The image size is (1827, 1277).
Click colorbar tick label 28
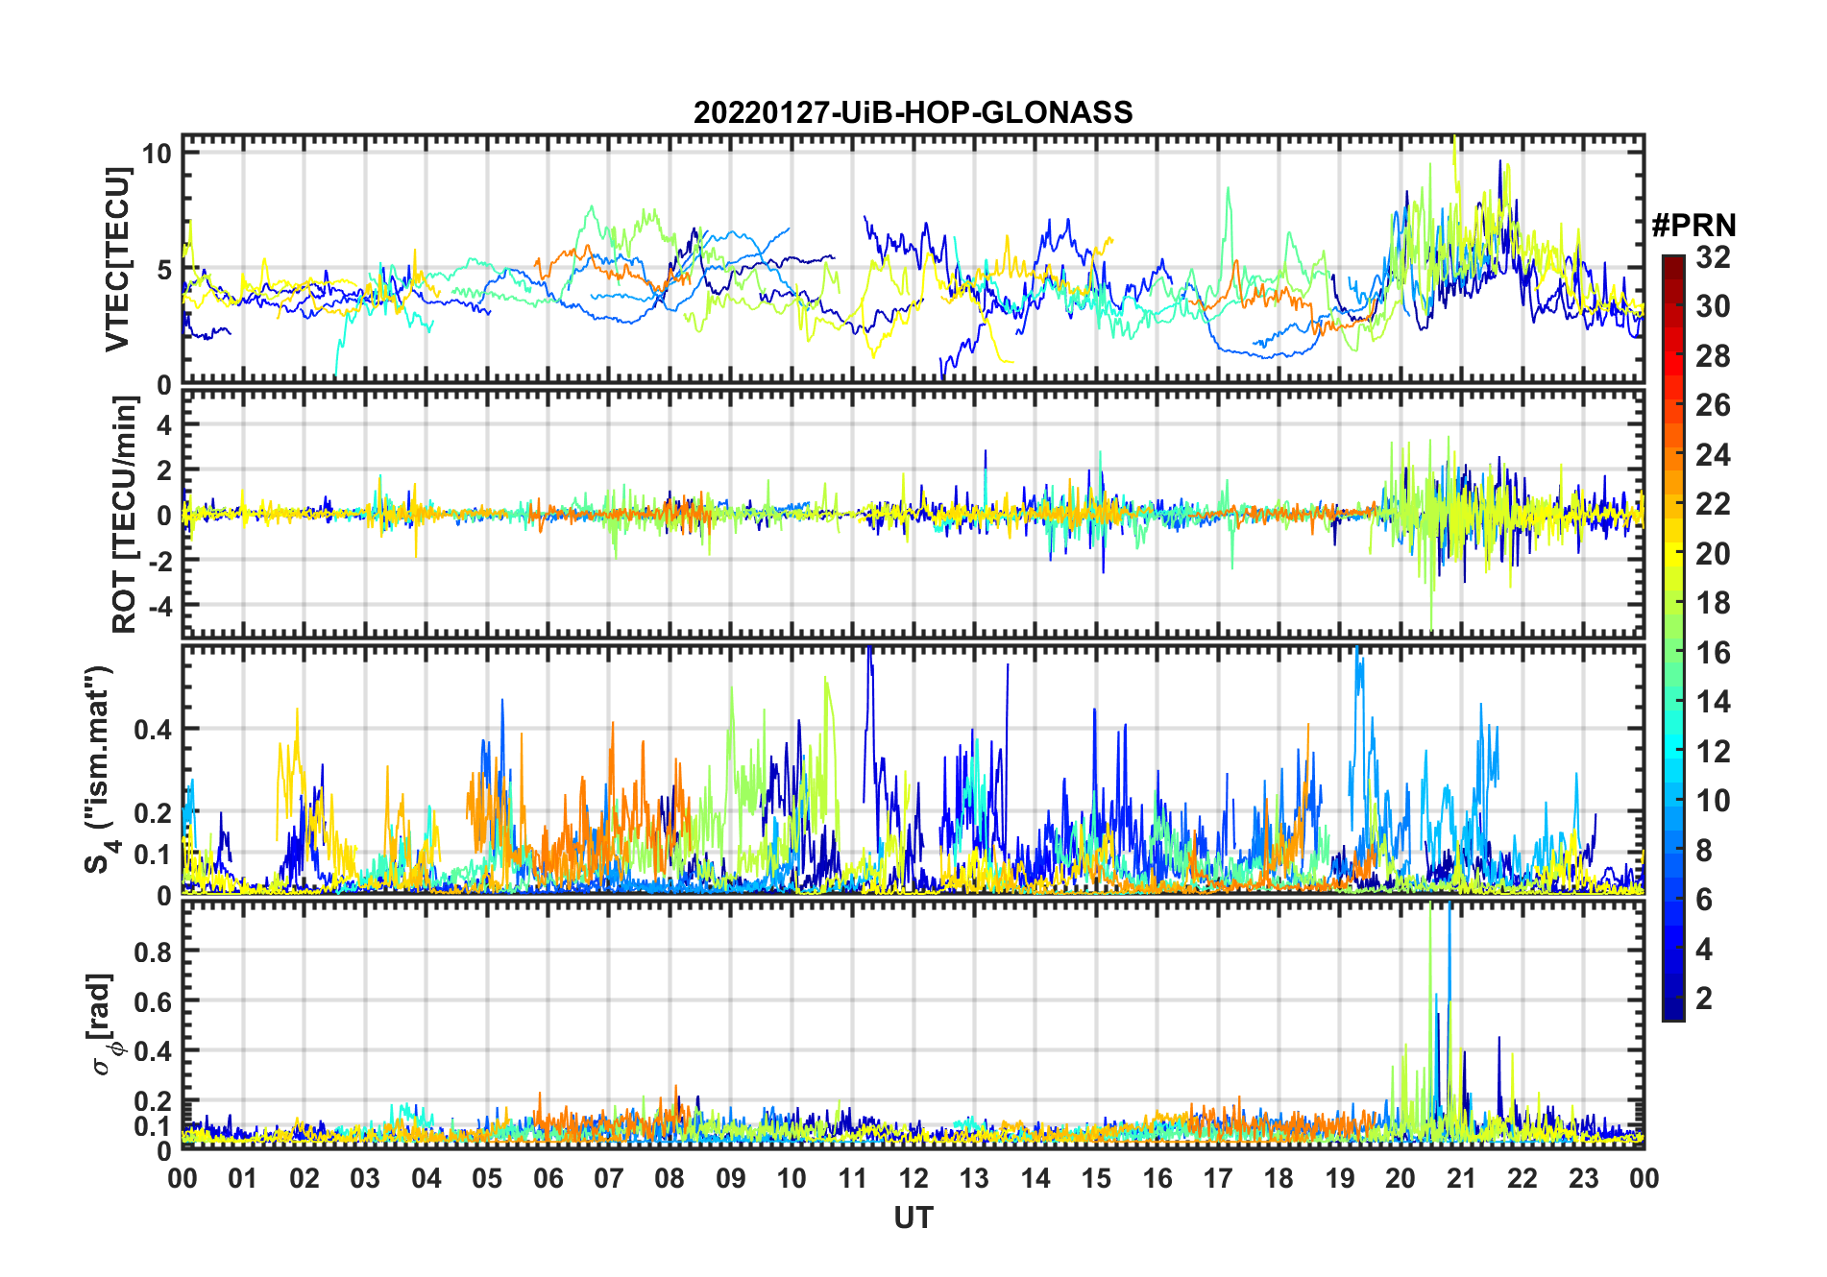click(x=1713, y=356)
